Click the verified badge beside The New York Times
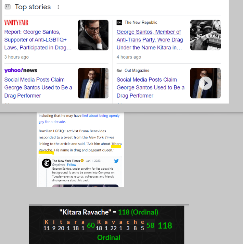This screenshot has height=244, width=243. click(x=82, y=161)
